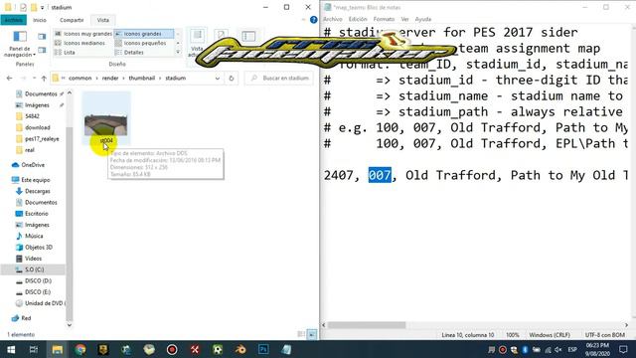
Task: Click the common breadcrumb in address bar
Action: (79, 78)
